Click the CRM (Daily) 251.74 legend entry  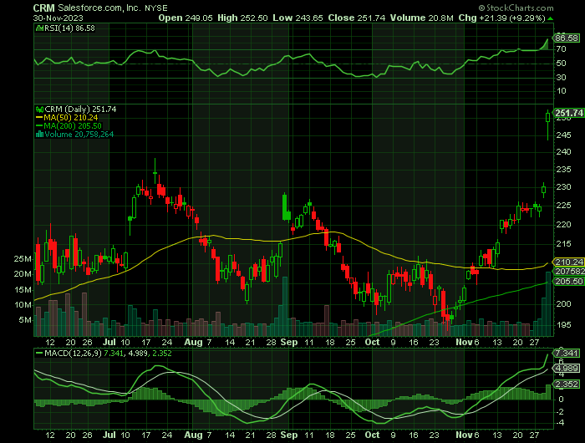coord(80,109)
